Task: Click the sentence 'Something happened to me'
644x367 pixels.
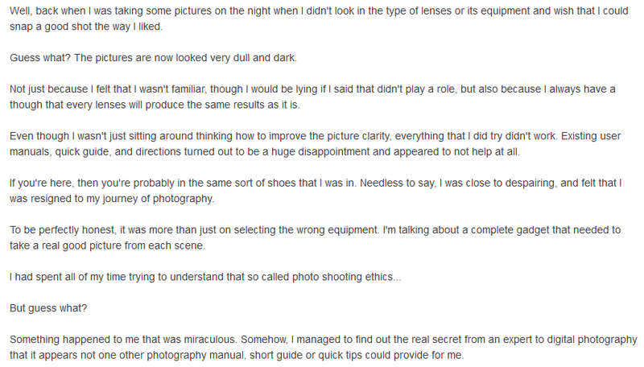Action: (123, 340)
